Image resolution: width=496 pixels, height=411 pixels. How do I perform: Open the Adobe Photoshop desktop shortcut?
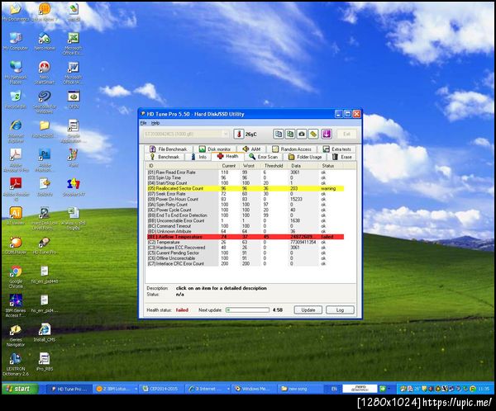(x=45, y=160)
